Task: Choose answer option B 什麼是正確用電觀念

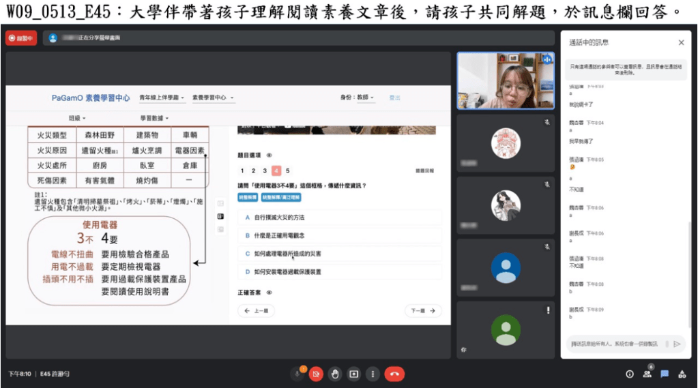Action: pos(339,235)
